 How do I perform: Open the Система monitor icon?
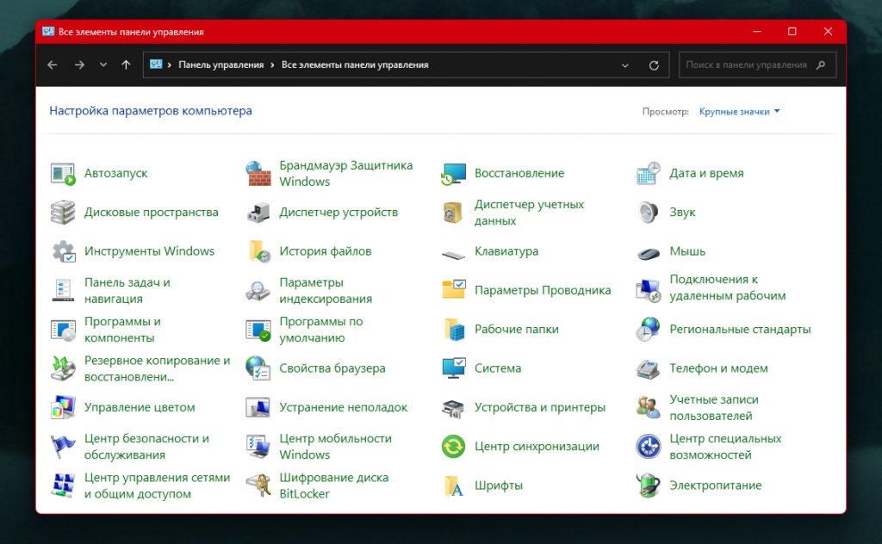pos(453,368)
